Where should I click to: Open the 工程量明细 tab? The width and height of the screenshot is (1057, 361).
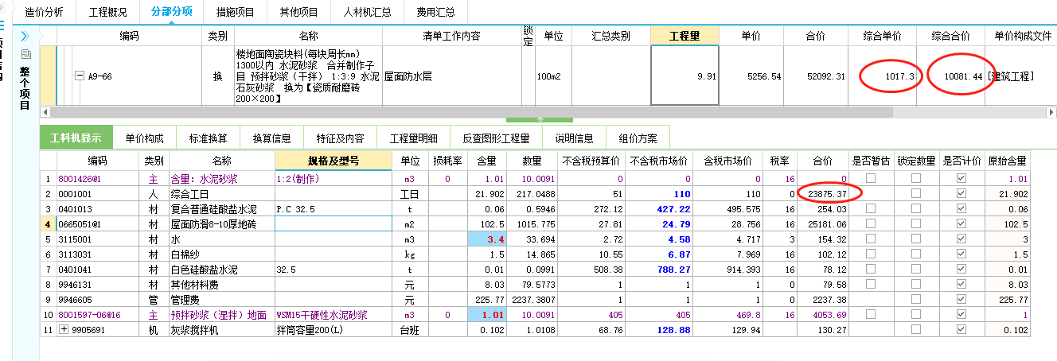click(x=413, y=138)
